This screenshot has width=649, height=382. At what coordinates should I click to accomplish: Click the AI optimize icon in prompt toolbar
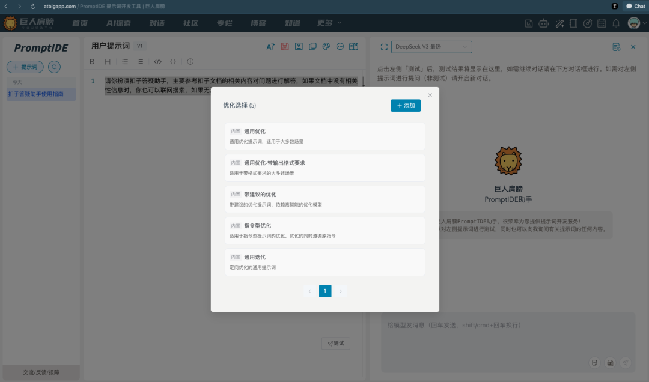coord(270,47)
